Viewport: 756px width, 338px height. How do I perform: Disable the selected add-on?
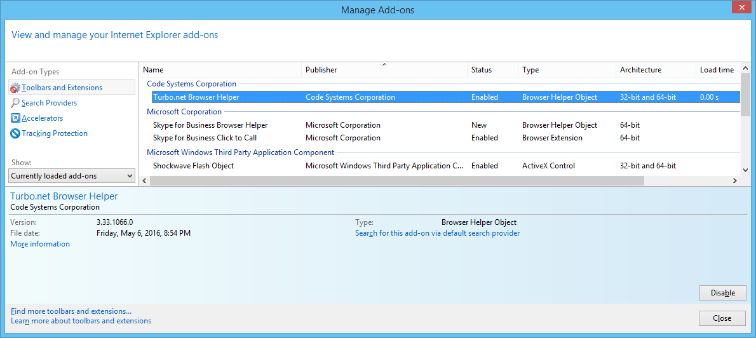[722, 293]
